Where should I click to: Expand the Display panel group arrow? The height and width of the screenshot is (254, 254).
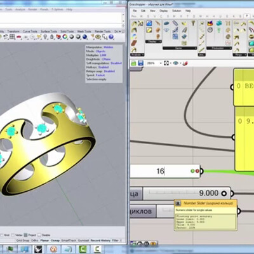pyautogui.click(x=160, y=42)
